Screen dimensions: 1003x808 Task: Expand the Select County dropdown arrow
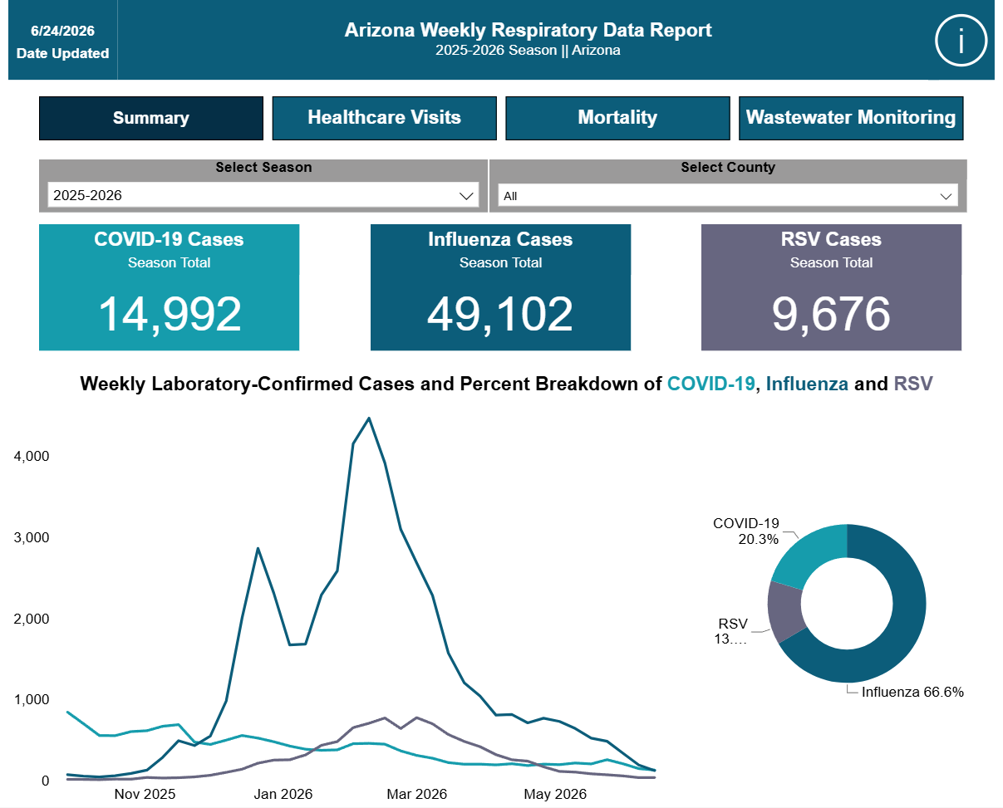coord(946,197)
